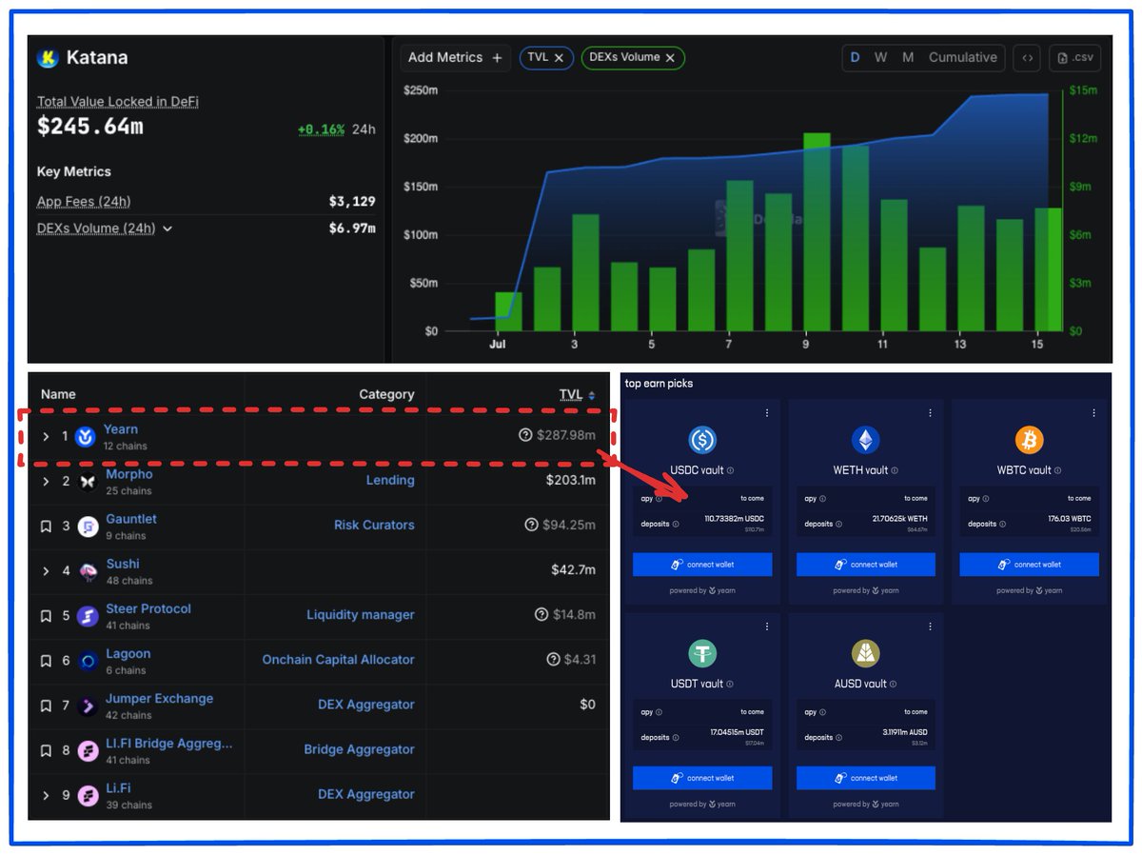The width and height of the screenshot is (1142, 855).
Task: Click the Morpho butterfly logo icon
Action: tap(87, 482)
